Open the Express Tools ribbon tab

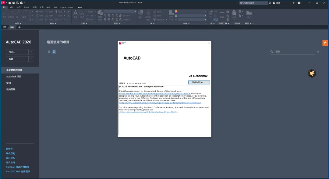(x=67, y=7)
